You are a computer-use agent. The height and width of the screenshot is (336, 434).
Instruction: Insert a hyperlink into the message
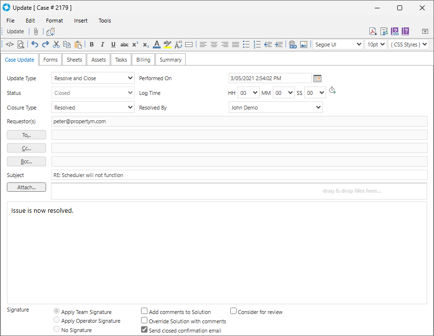coord(293,45)
